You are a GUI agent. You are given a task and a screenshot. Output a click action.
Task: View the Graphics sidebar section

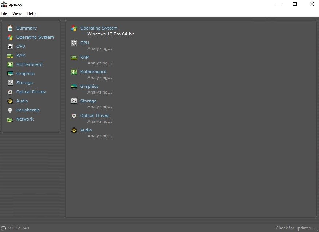coord(26,74)
